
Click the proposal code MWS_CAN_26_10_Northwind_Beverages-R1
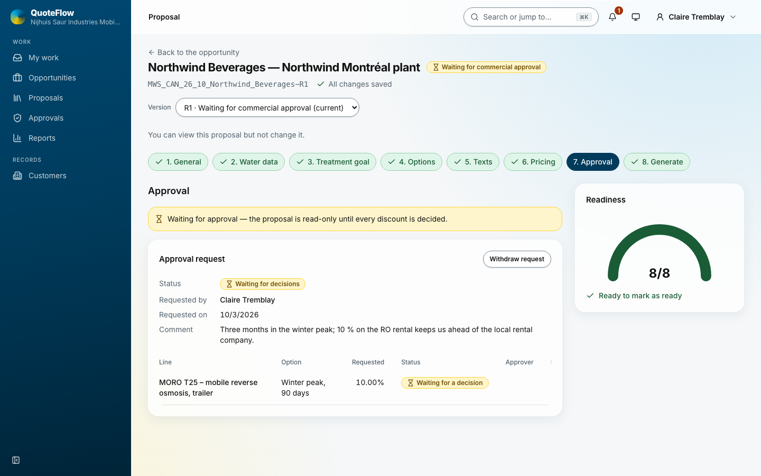[x=228, y=84]
